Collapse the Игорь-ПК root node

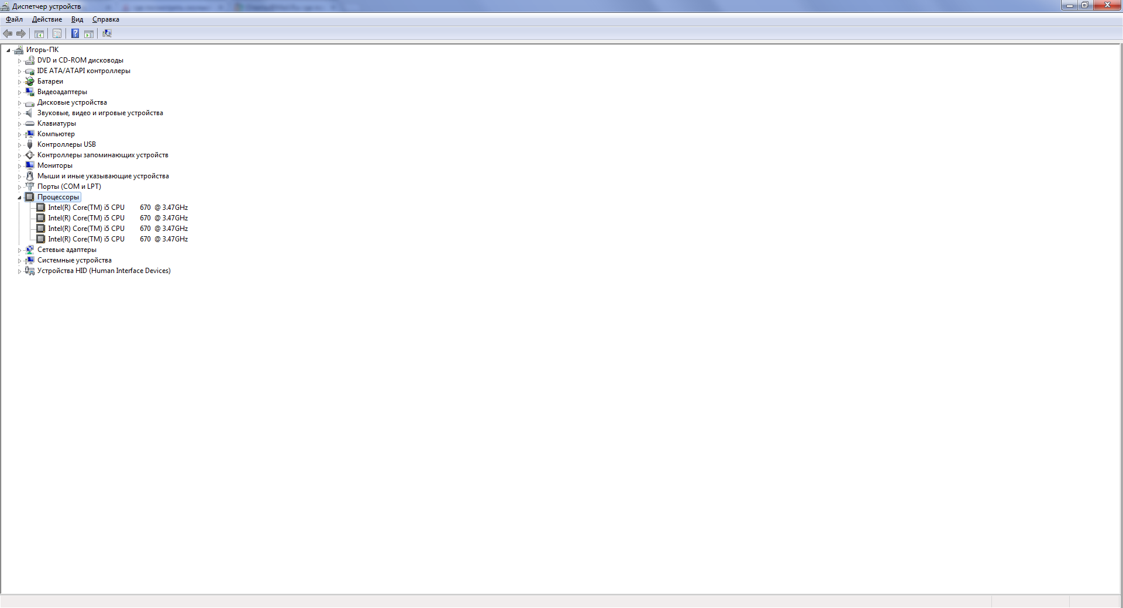8,50
